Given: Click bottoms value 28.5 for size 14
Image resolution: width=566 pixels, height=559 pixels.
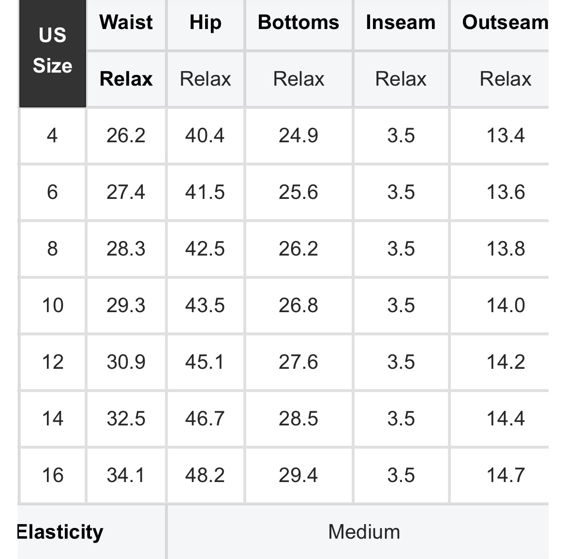Looking at the screenshot, I should coord(298,419).
